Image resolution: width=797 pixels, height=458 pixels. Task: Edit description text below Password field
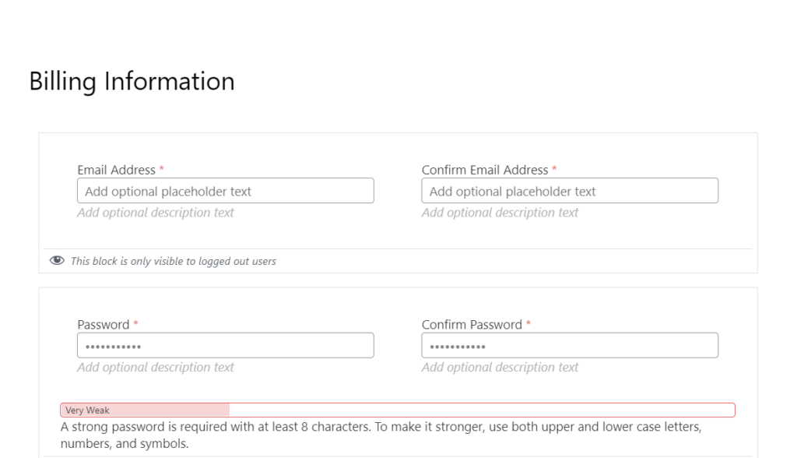(156, 368)
